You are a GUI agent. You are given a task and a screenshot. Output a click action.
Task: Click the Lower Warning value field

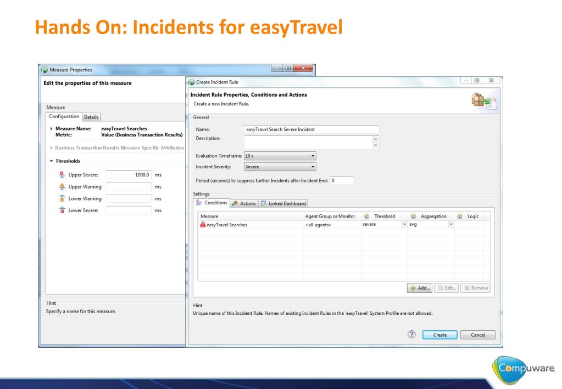[x=129, y=198]
